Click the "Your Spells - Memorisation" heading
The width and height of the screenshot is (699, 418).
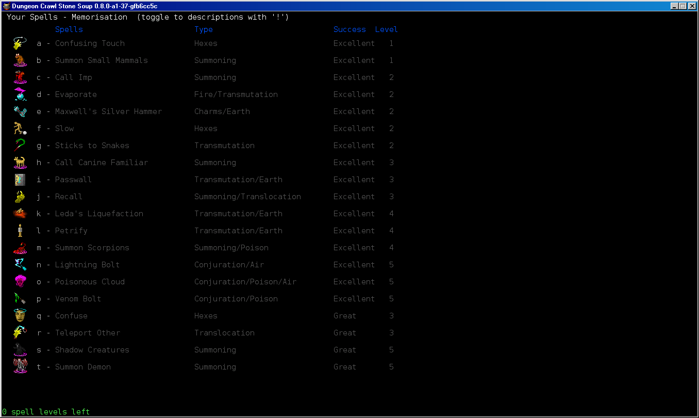[x=67, y=17]
